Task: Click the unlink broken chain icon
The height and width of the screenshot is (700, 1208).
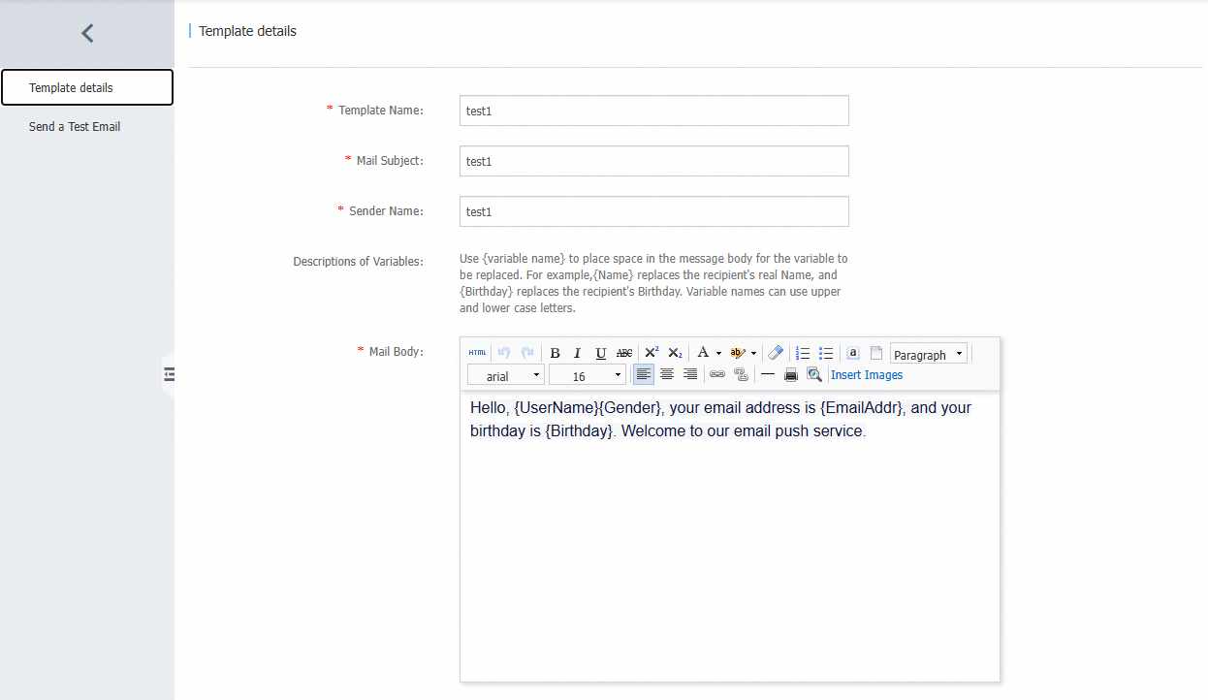Action: click(741, 374)
